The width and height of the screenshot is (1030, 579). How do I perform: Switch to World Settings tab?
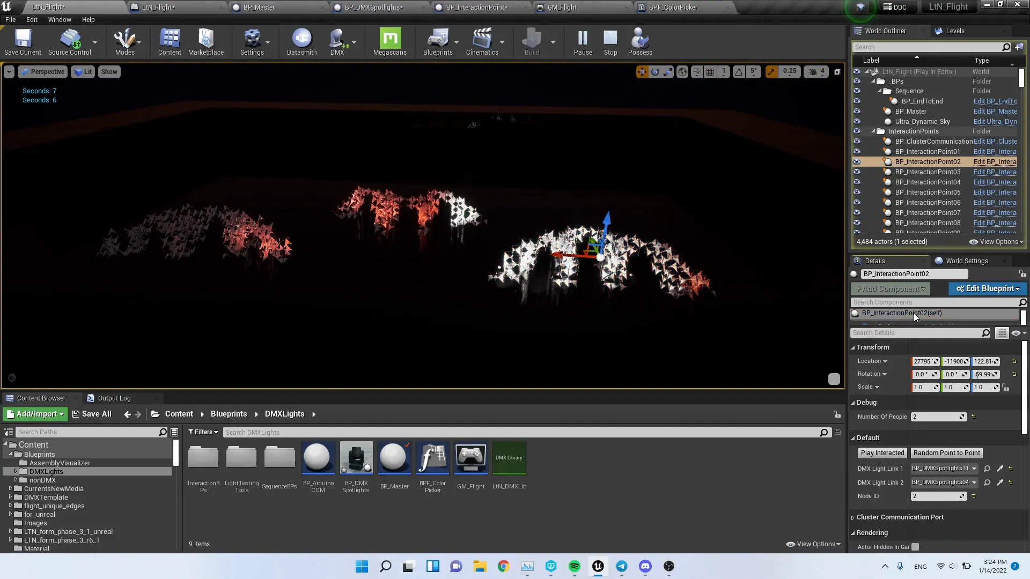967,261
